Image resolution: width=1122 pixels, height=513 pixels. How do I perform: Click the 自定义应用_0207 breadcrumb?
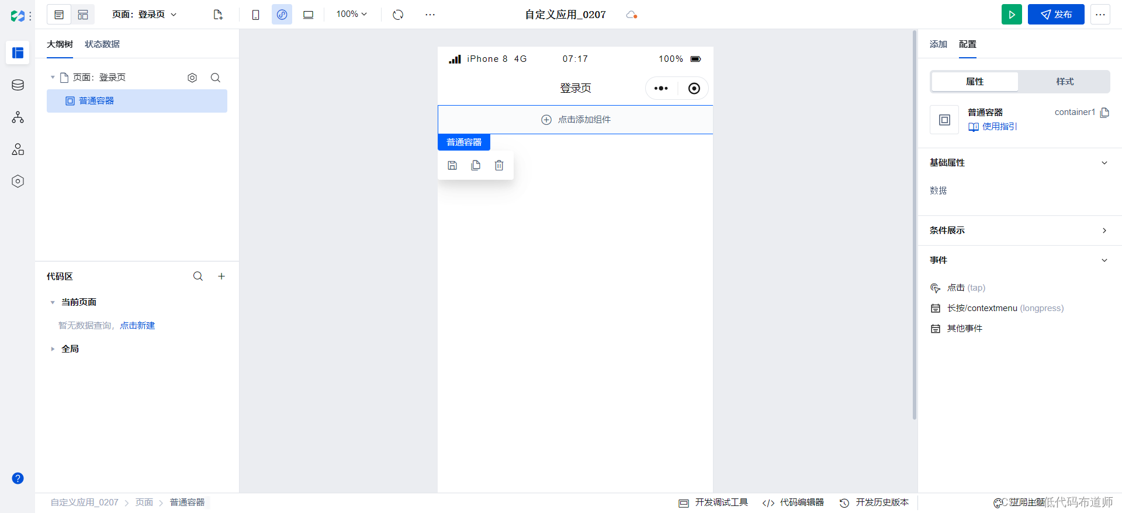(x=84, y=502)
